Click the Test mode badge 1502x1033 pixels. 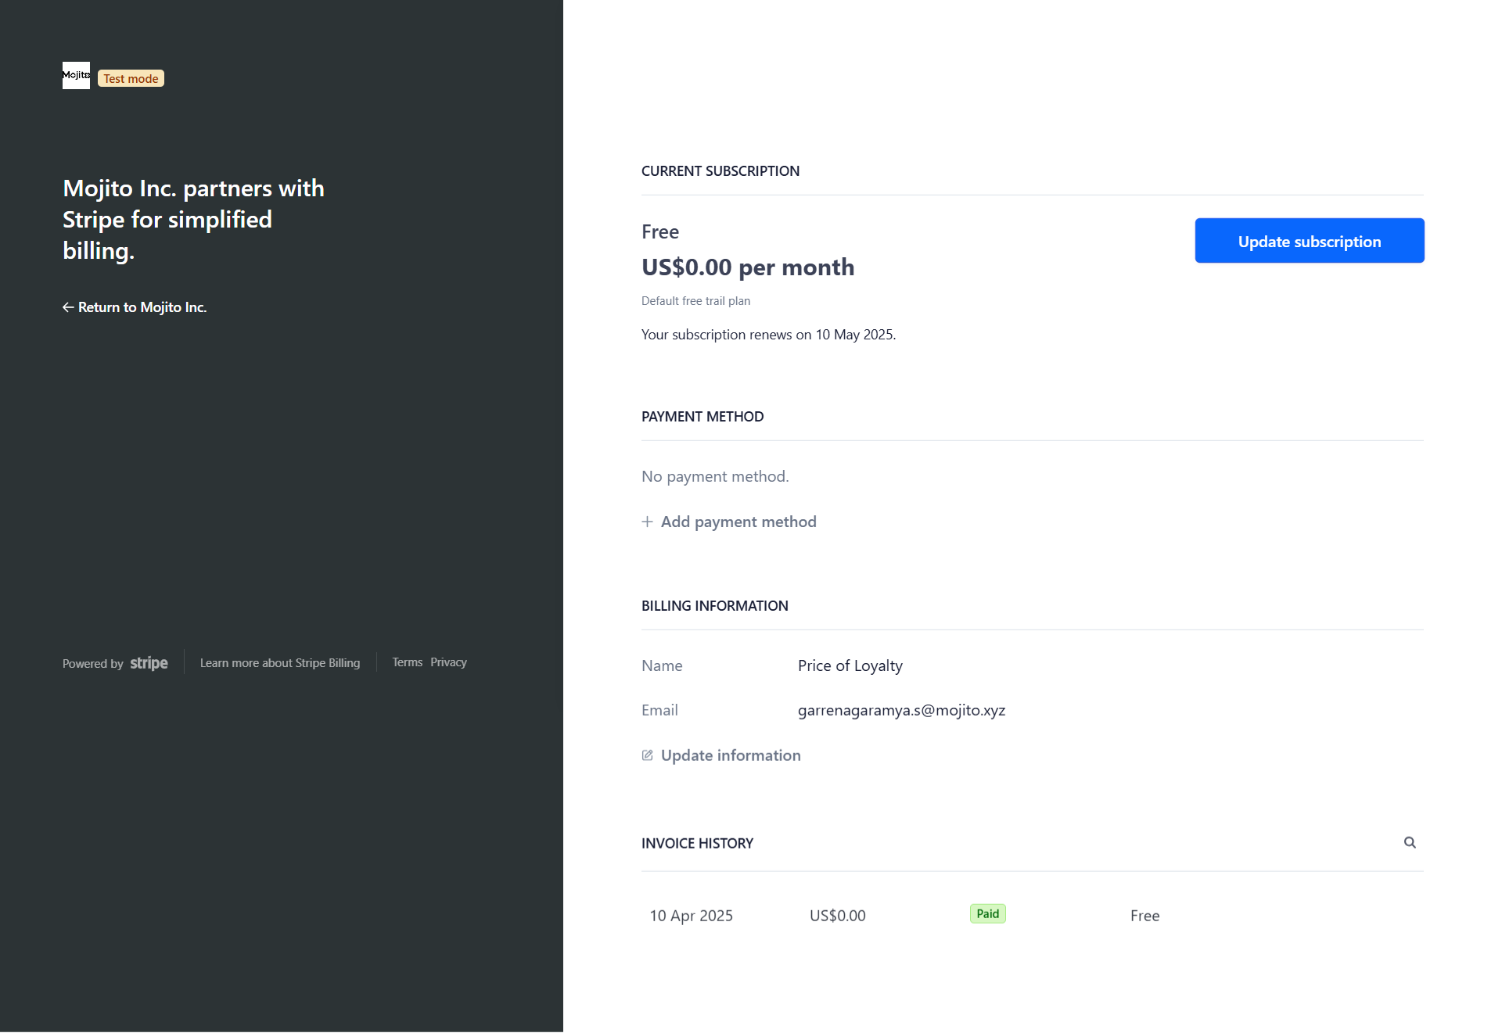tap(131, 78)
